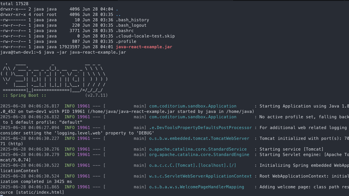The image size is (349, 196).
Task: Click the '-jar' flag in the command
Action: 62,52
